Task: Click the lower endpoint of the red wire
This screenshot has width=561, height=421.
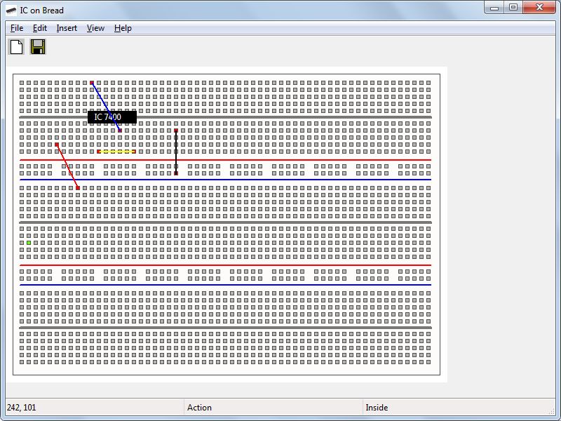Action: [78, 187]
